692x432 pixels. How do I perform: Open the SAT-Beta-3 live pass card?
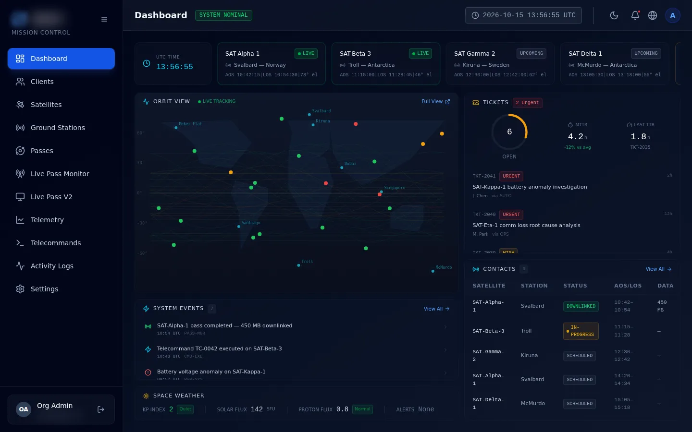click(x=386, y=63)
